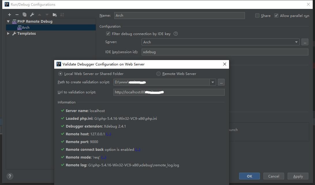
Task: Click IntelliJ logo in Validate Debugger title bar
Action: click(x=59, y=64)
